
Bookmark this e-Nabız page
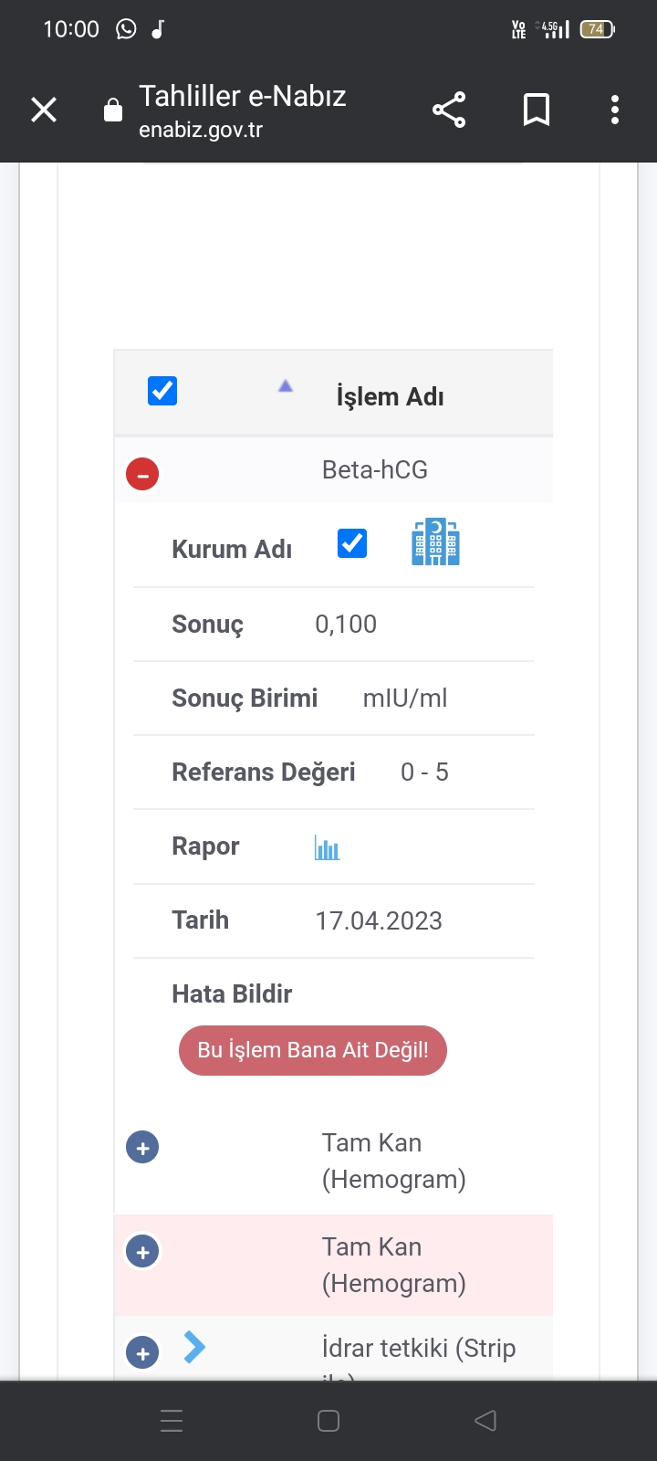tap(537, 110)
